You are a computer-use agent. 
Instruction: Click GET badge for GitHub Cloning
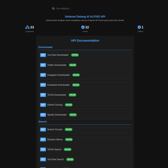[x=43, y=105]
